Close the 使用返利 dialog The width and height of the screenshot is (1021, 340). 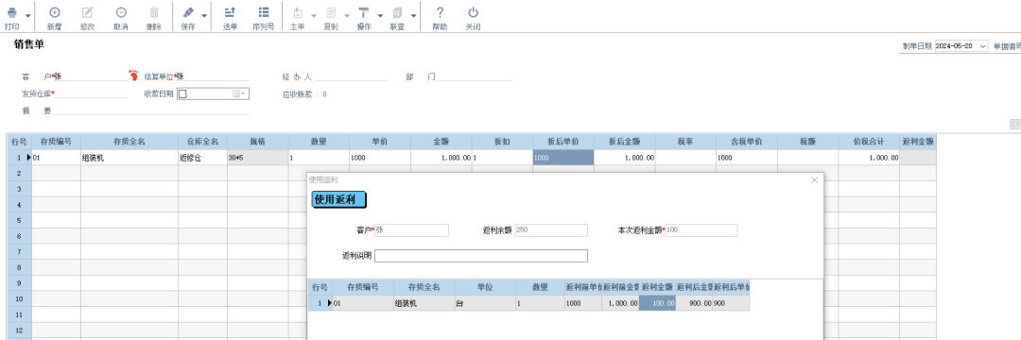coord(815,180)
